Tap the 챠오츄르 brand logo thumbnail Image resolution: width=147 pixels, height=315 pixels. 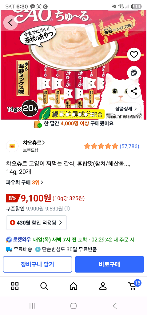pos(12,146)
